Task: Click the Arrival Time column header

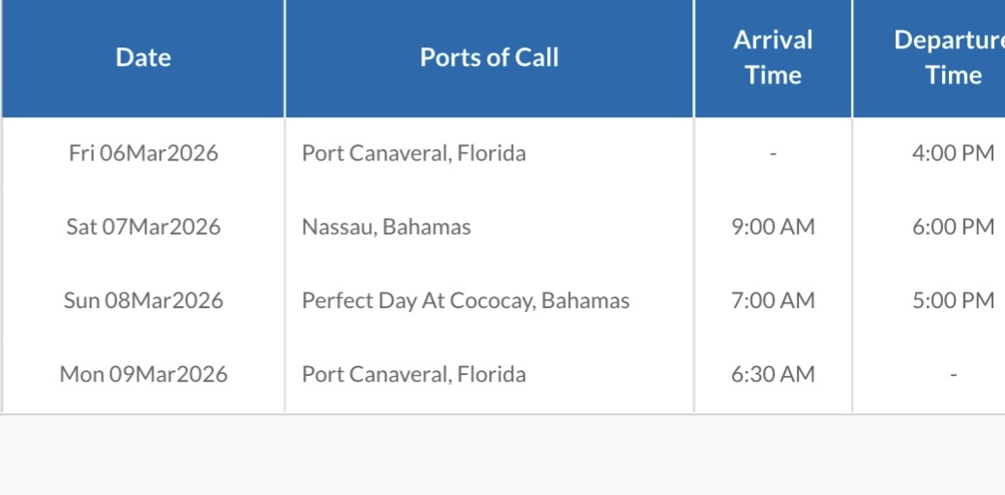Action: (x=773, y=58)
